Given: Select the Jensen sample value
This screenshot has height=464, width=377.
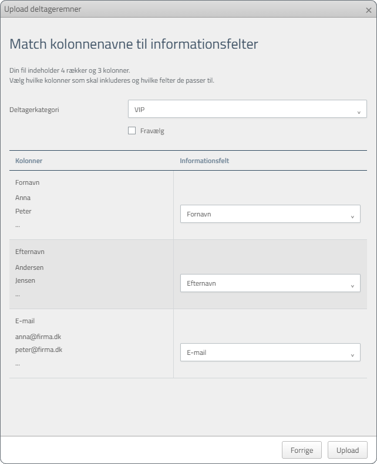Looking at the screenshot, I should 25,280.
